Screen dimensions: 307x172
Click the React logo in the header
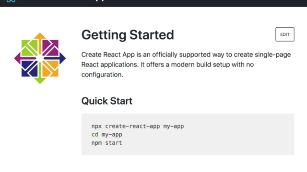point(11,1)
